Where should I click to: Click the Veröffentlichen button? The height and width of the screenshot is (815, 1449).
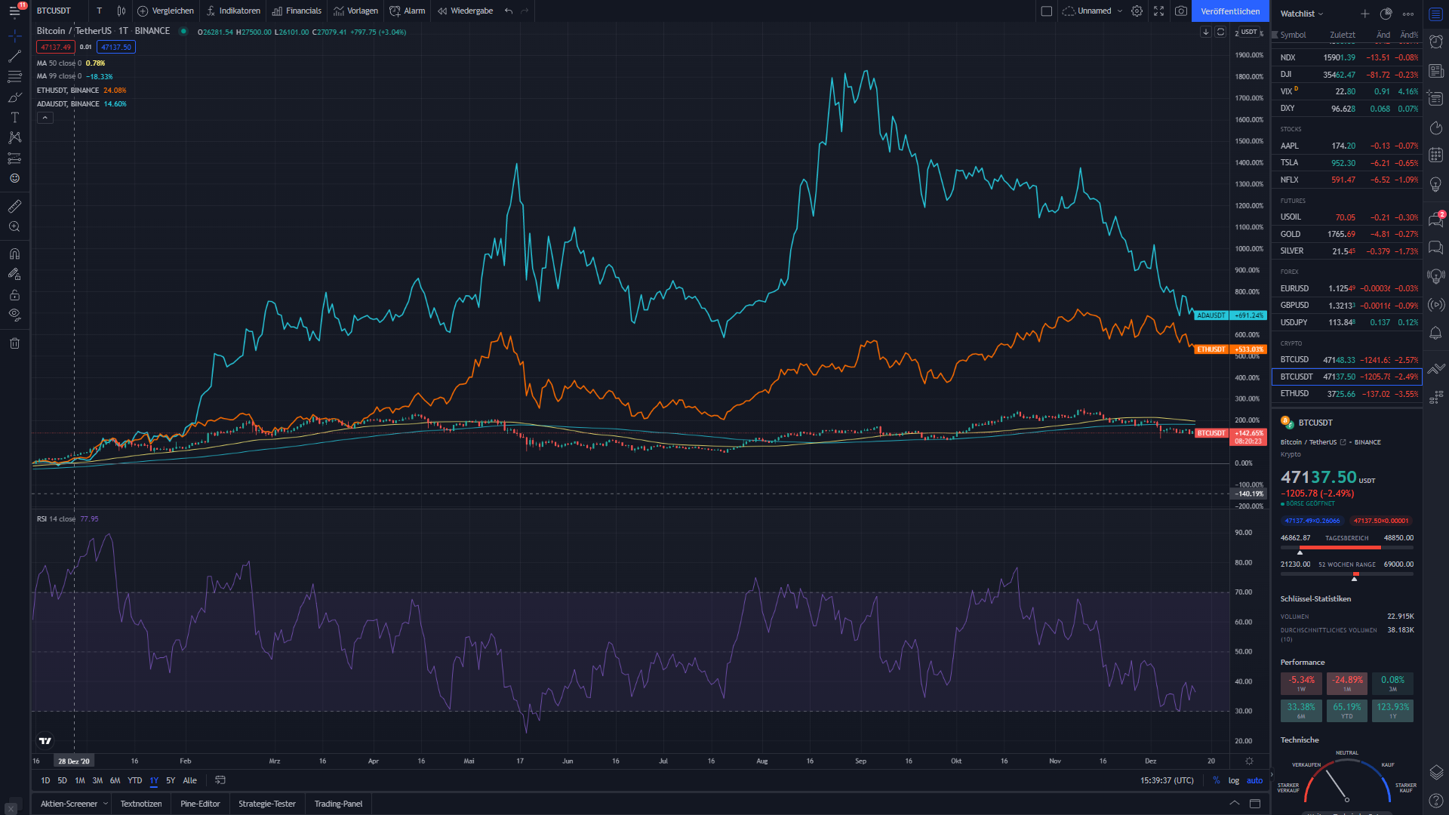pyautogui.click(x=1230, y=11)
